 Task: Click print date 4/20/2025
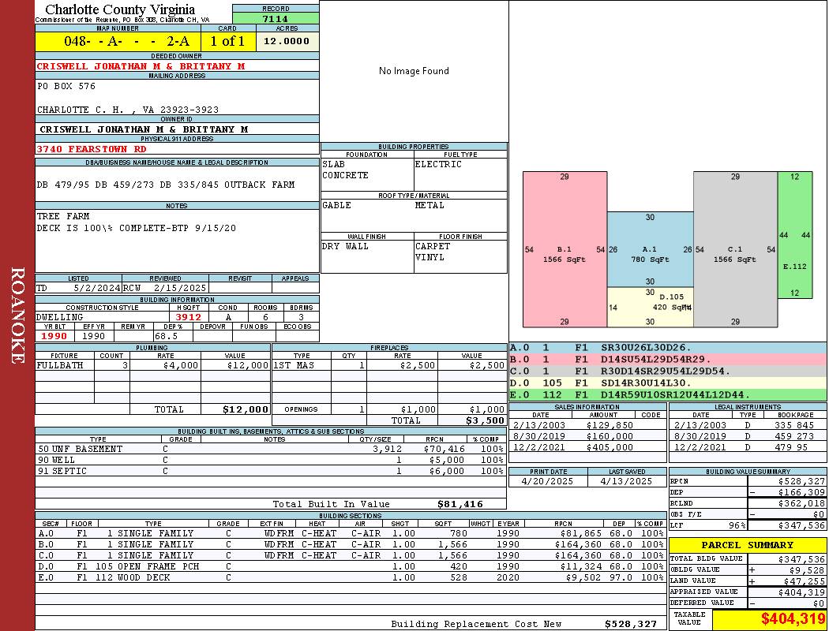pyautogui.click(x=547, y=482)
